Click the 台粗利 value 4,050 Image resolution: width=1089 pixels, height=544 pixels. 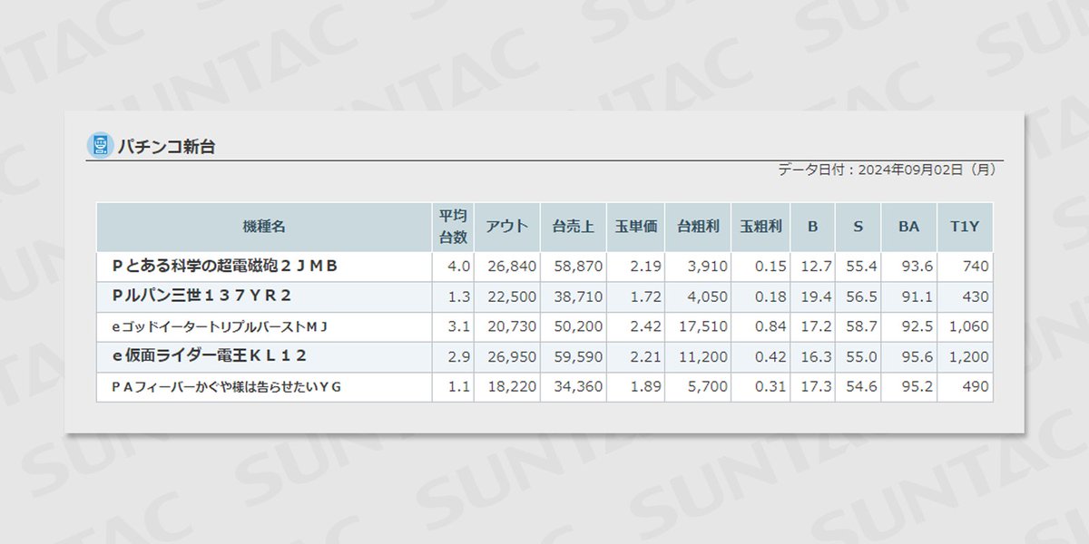pos(708,296)
